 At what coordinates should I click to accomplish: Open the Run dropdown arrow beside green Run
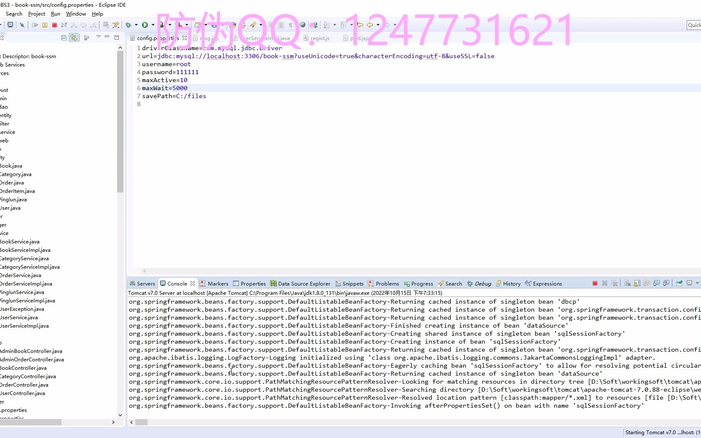point(153,25)
